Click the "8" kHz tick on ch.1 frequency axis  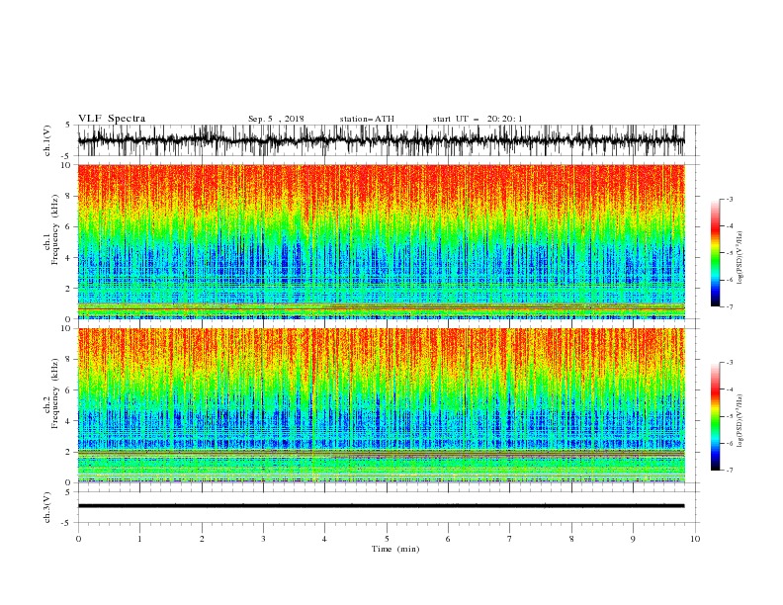click(x=68, y=196)
